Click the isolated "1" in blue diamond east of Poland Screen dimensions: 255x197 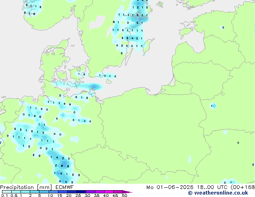point(212,106)
